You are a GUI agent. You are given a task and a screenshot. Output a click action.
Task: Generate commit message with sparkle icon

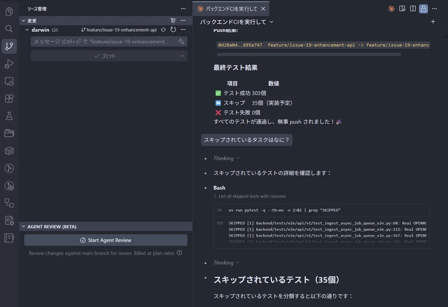pyautogui.click(x=181, y=41)
